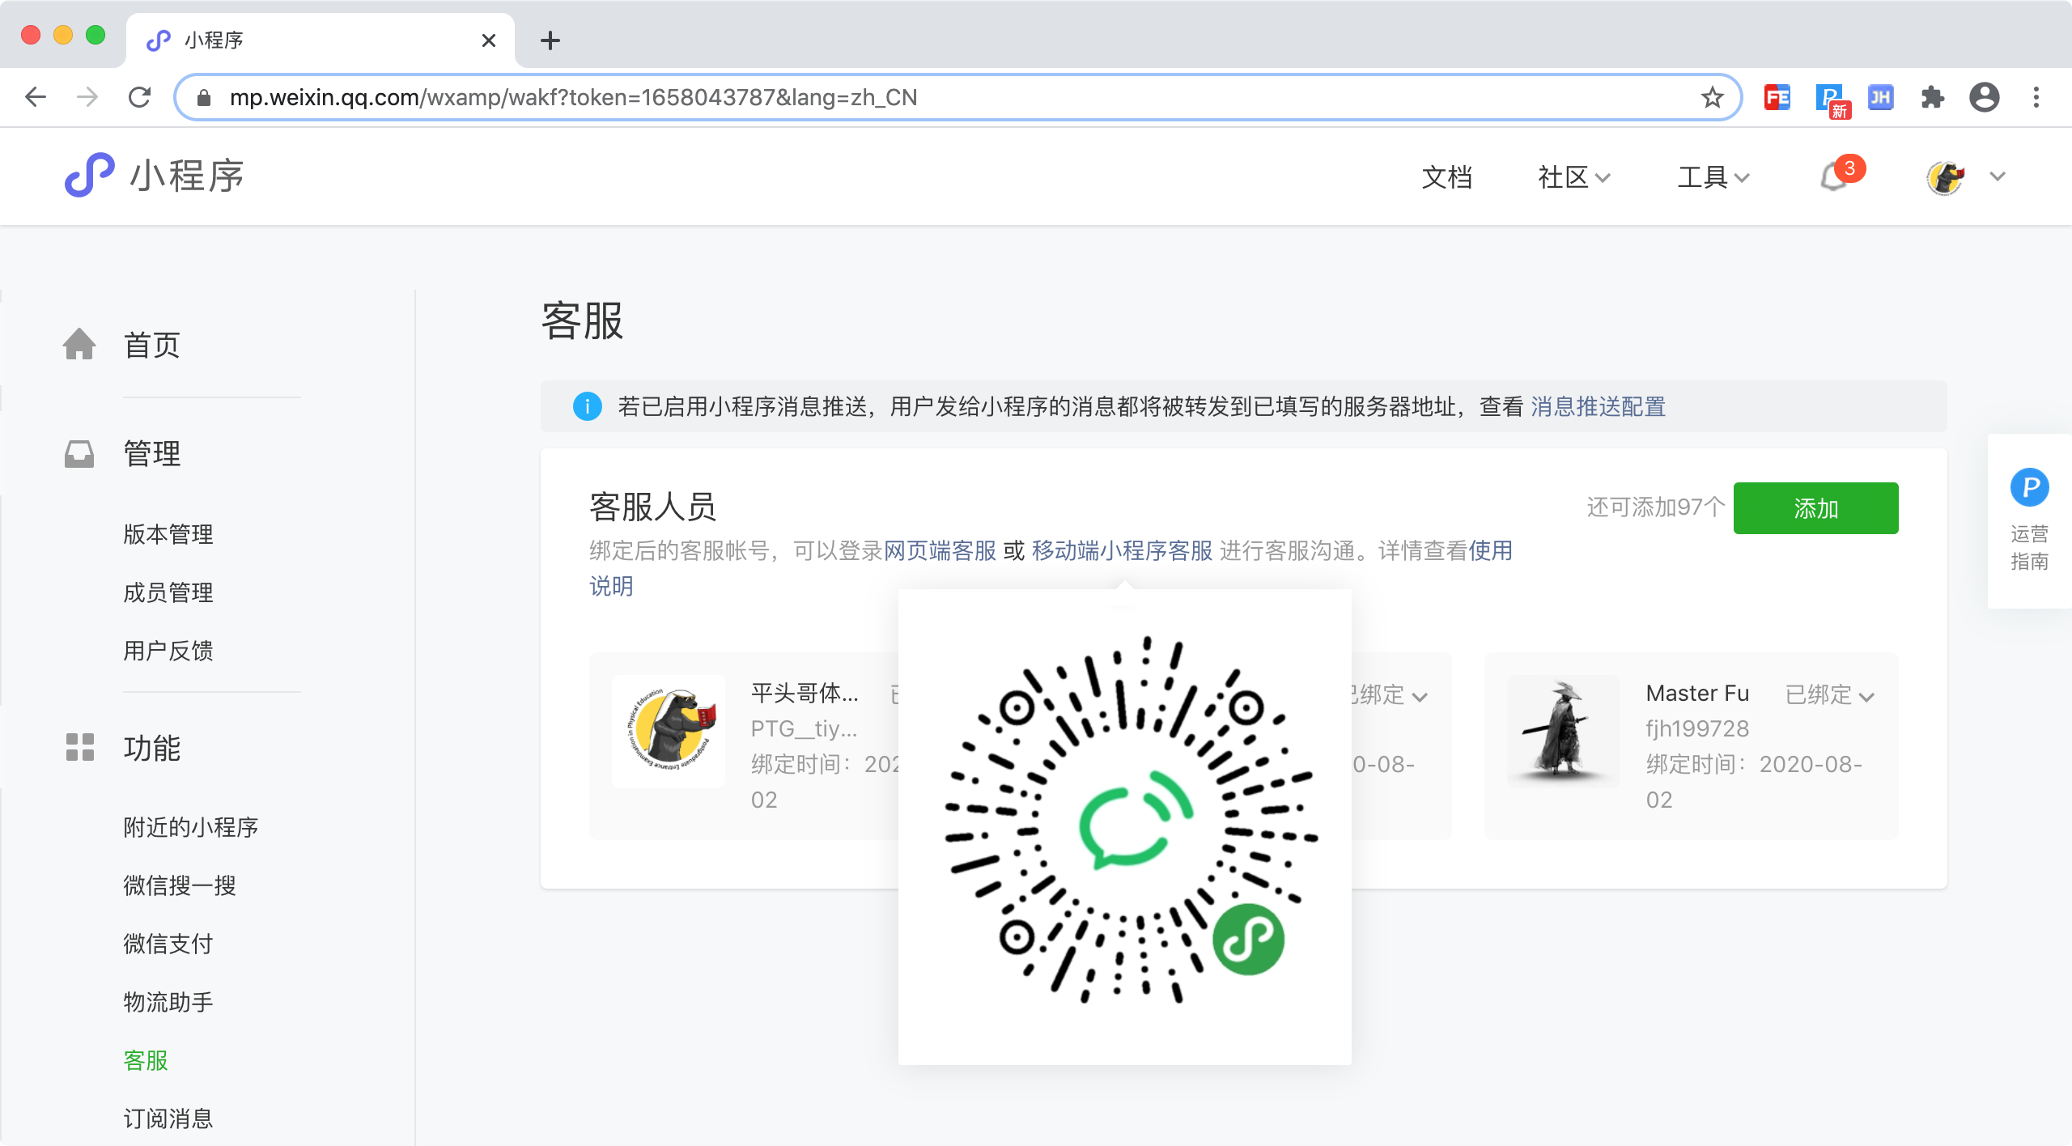Expand Master Fu 已绑定 status dropdown
The image size is (2072, 1146).
pyautogui.click(x=1830, y=695)
